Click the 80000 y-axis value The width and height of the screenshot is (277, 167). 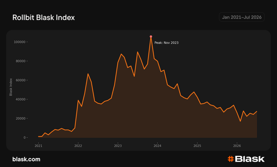click(21, 61)
